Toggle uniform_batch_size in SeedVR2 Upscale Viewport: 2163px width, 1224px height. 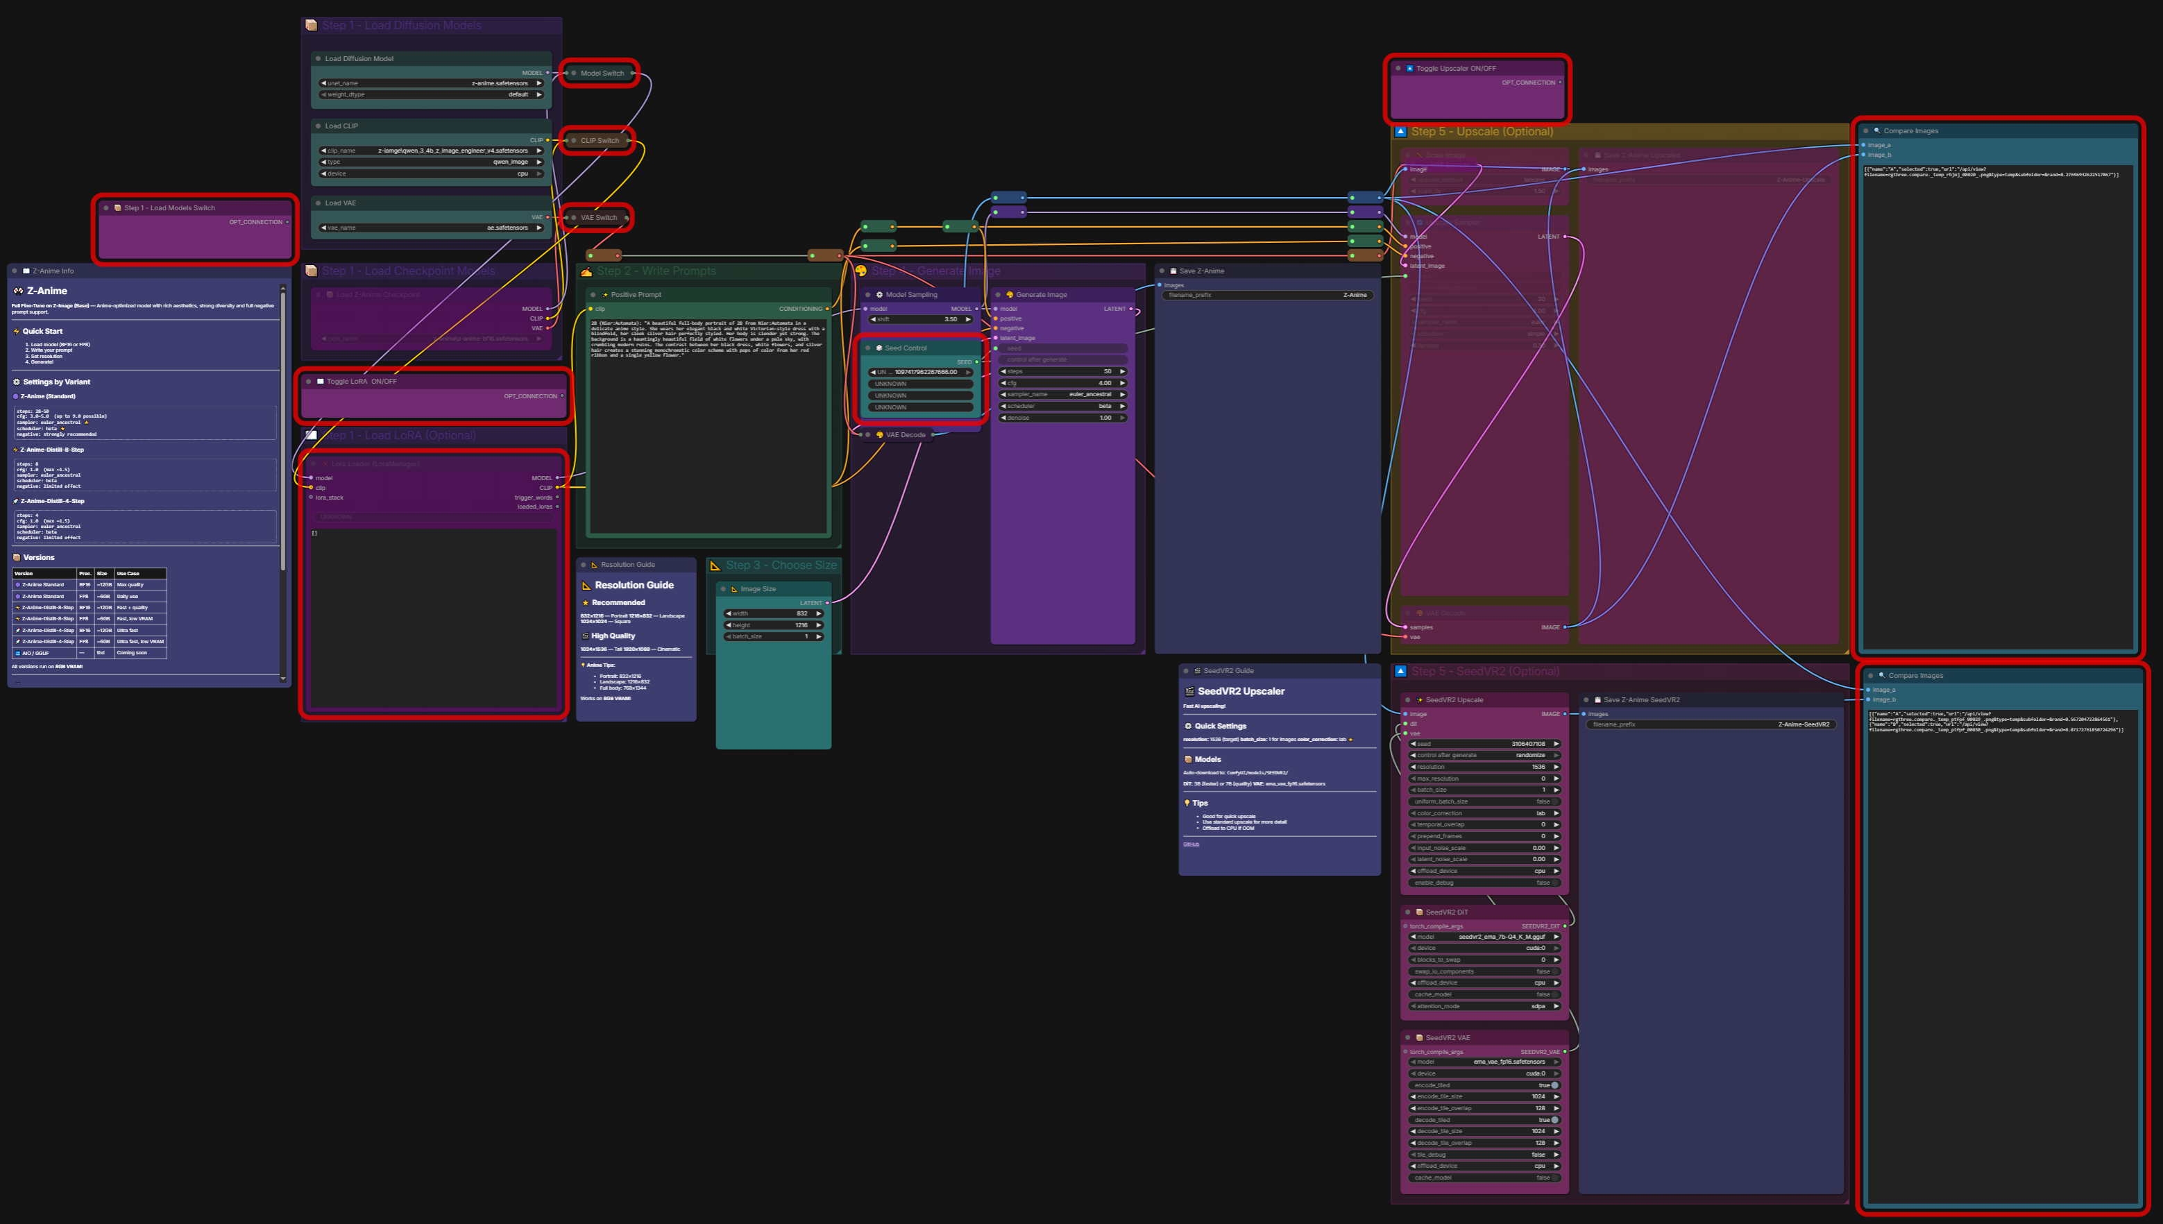pos(1554,802)
